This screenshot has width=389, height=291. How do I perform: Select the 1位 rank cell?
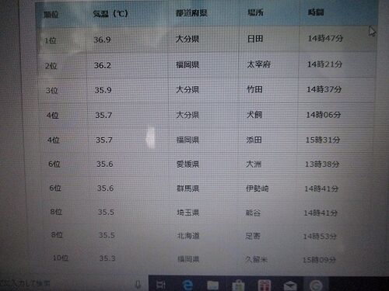51,40
